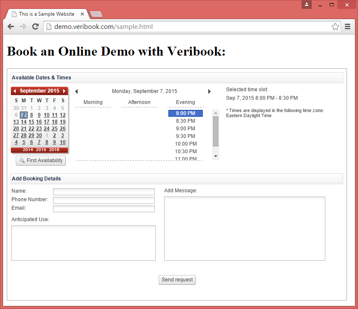Click the Morning column header

click(93, 102)
